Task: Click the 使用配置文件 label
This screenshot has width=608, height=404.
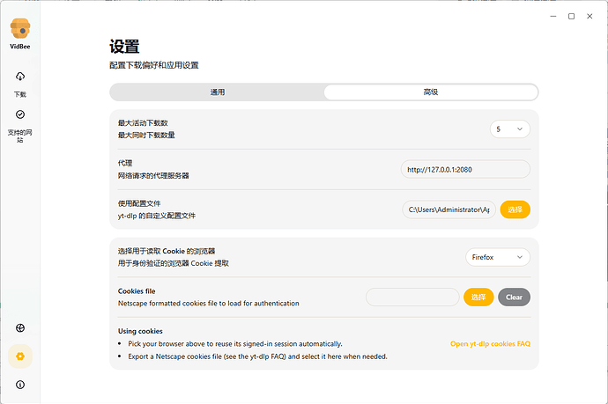Action: [x=139, y=203]
